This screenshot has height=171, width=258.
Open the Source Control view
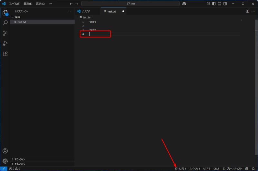pyautogui.click(x=5, y=33)
